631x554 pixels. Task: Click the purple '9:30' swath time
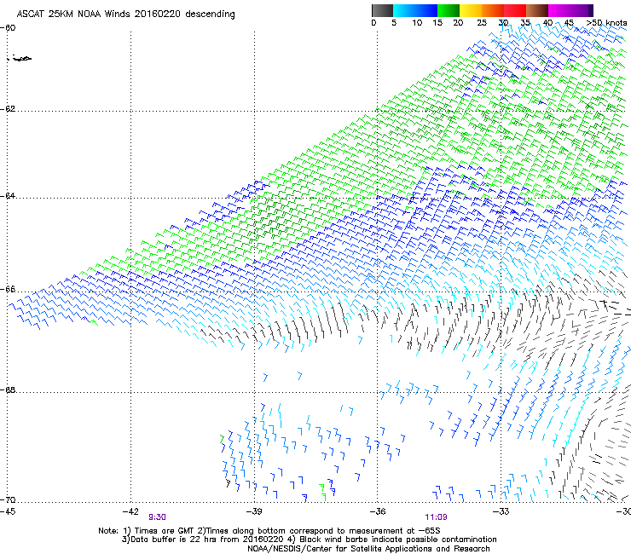[x=158, y=517]
